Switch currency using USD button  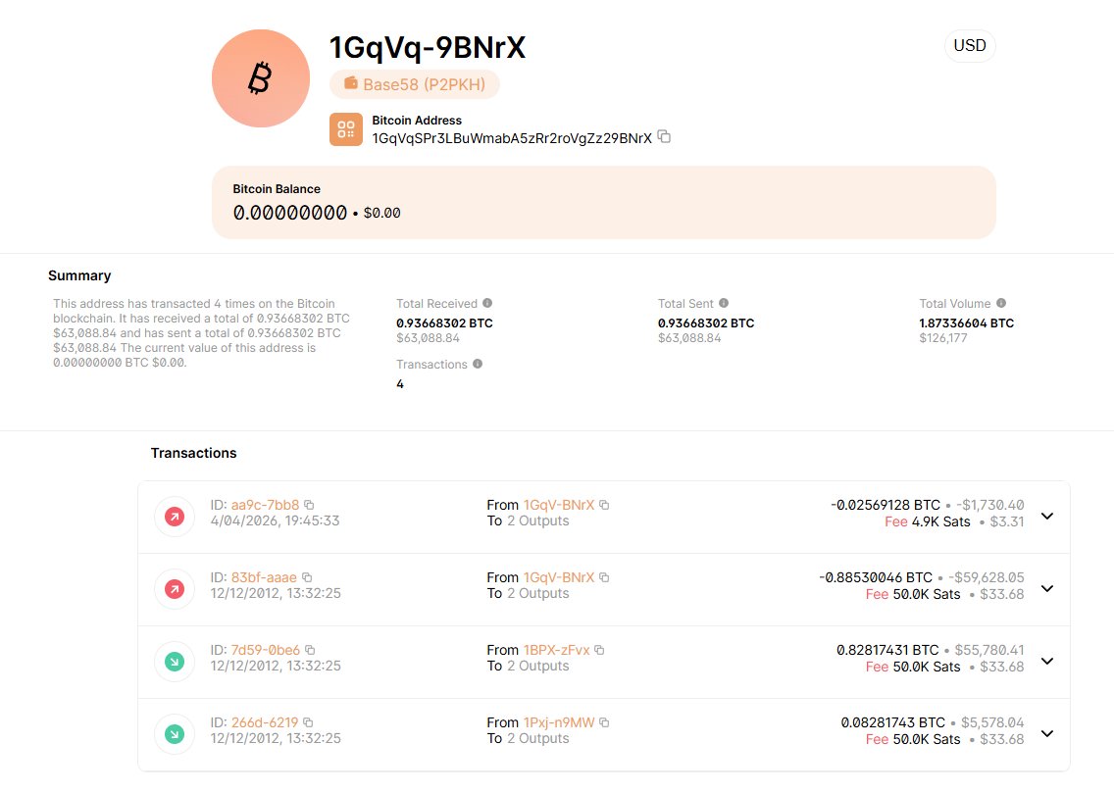[x=969, y=46]
